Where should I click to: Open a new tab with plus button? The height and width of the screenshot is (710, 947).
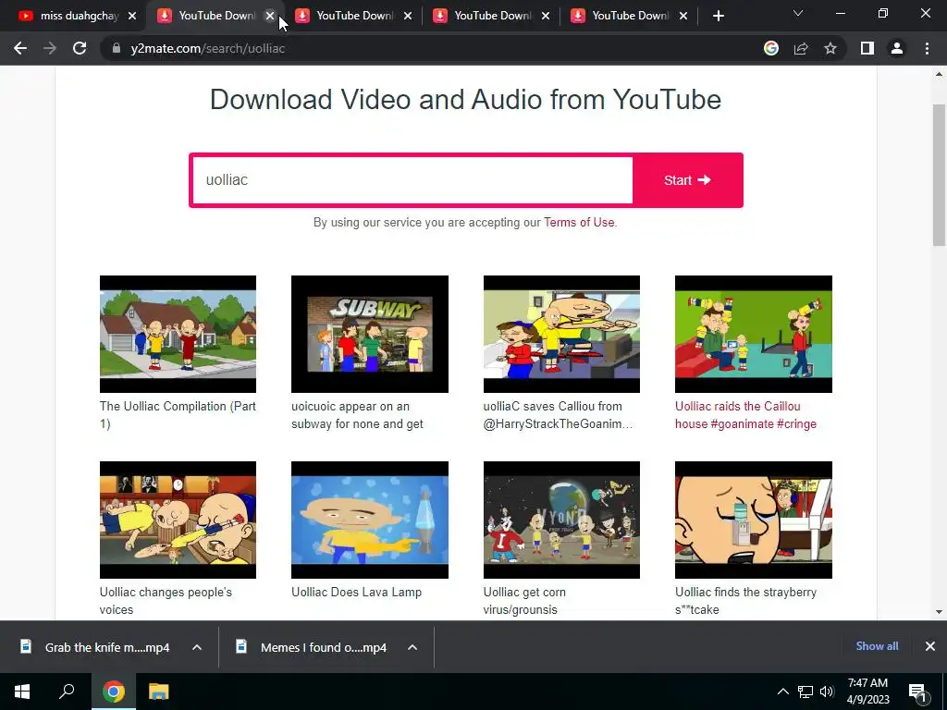point(718,16)
